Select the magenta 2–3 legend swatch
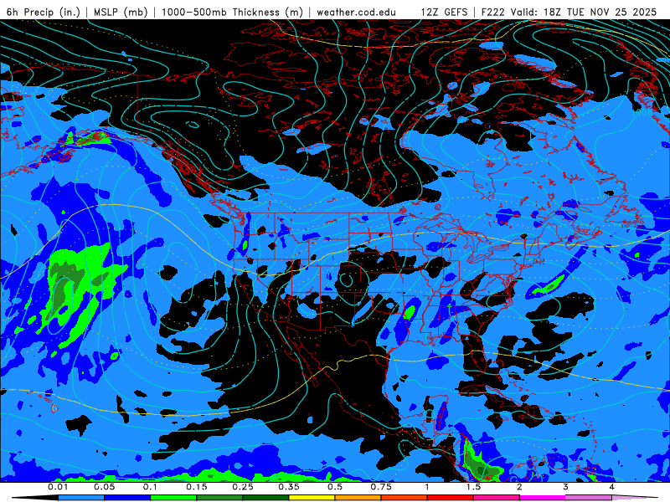The height and width of the screenshot is (502, 670). pyautogui.click(x=543, y=498)
